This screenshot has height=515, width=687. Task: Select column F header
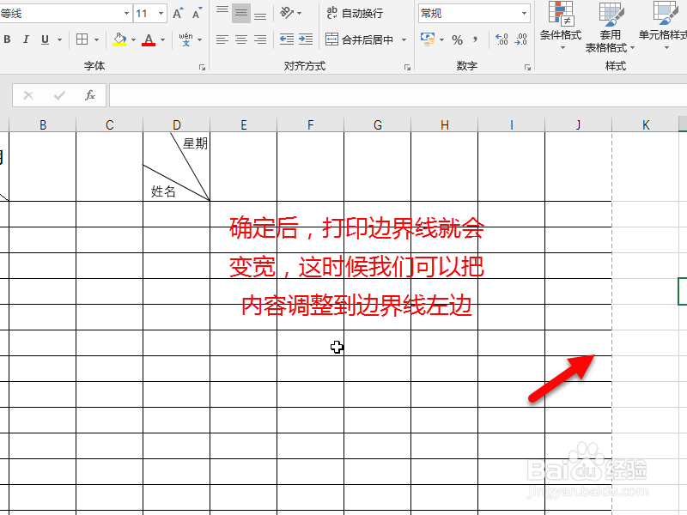(x=311, y=124)
